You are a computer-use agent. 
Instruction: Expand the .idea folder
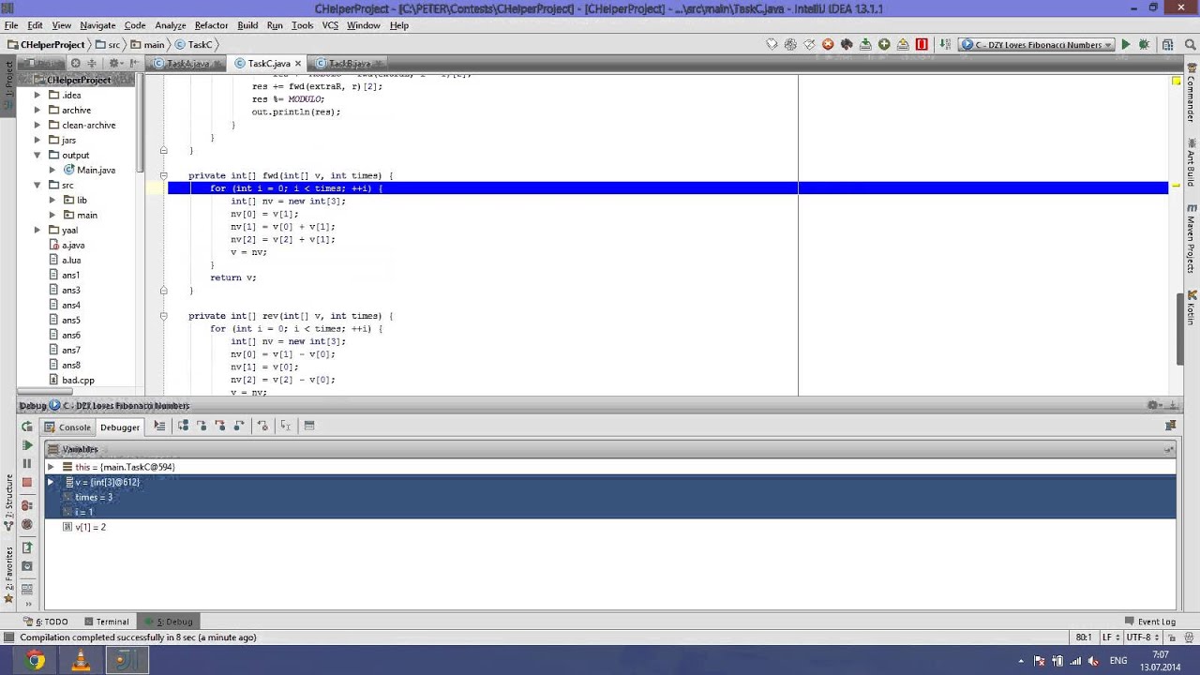pos(37,95)
